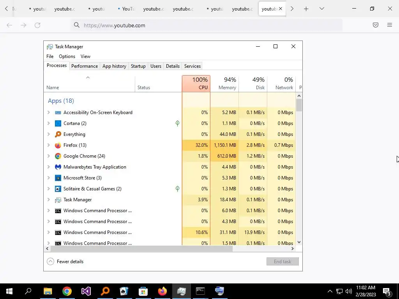The width and height of the screenshot is (399, 299).
Task: Select the 'Apps (18)' group header
Action: (61, 101)
